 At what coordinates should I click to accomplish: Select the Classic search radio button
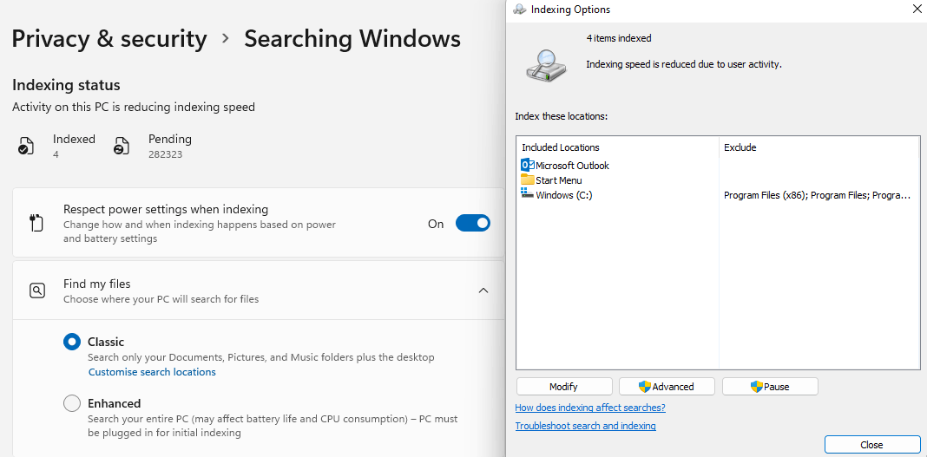click(72, 342)
